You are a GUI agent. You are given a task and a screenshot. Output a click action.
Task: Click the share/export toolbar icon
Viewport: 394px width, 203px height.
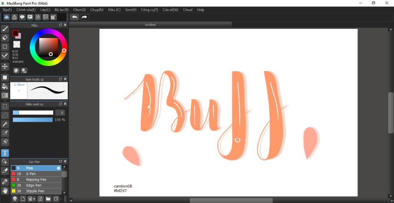15,17
